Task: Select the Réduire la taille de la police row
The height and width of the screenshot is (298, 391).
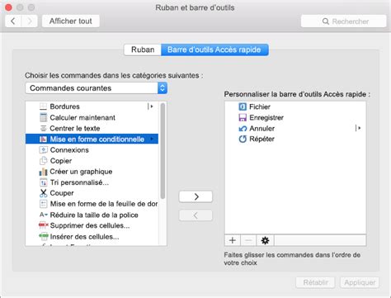Action: pos(92,215)
